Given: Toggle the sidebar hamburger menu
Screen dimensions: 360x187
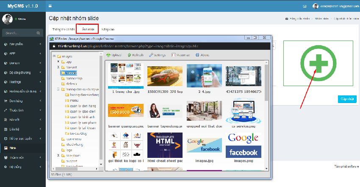Looking at the screenshot, I should (x=50, y=6).
